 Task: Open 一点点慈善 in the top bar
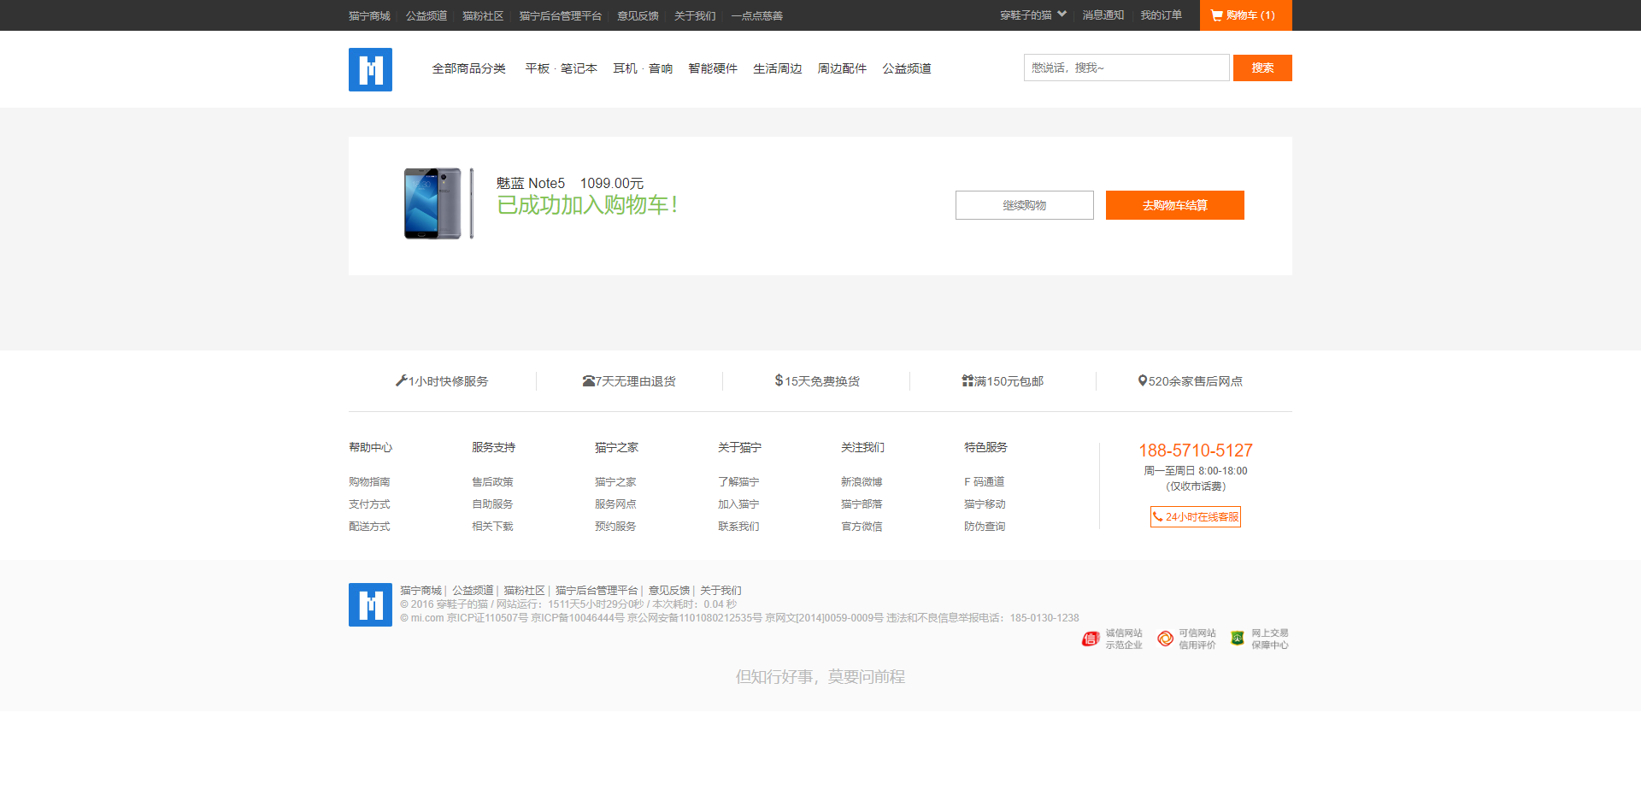[x=757, y=16]
